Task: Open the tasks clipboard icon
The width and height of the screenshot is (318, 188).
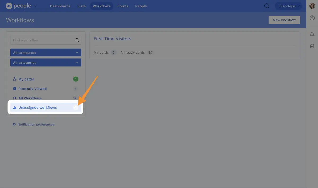Action: tap(312, 46)
